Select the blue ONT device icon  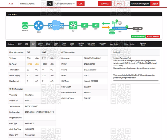tap(120, 28)
